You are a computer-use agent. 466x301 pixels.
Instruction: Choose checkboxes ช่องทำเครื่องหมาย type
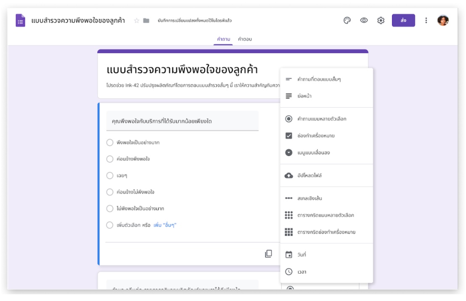point(326,136)
